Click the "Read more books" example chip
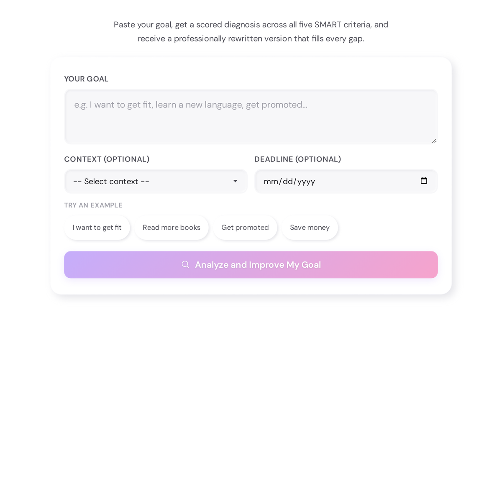Image resolution: width=502 pixels, height=502 pixels. point(171,228)
